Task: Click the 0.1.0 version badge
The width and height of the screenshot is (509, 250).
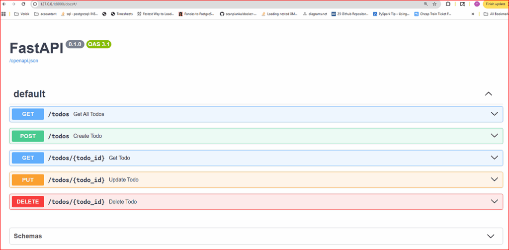Action: coord(75,44)
